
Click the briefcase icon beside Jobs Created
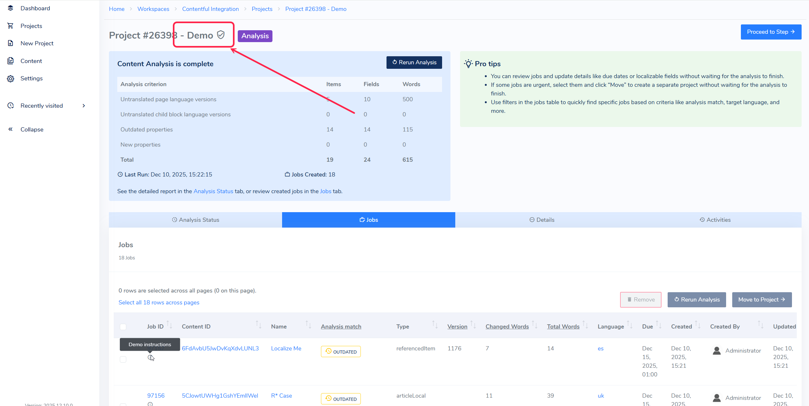287,174
